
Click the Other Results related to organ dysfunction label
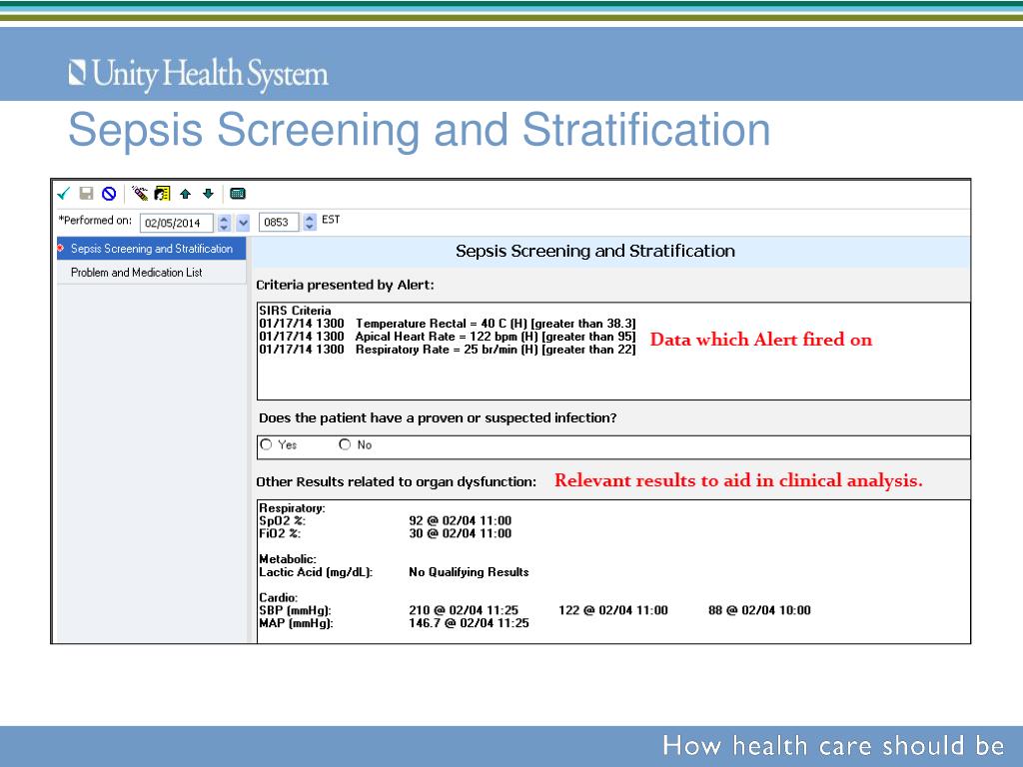396,482
